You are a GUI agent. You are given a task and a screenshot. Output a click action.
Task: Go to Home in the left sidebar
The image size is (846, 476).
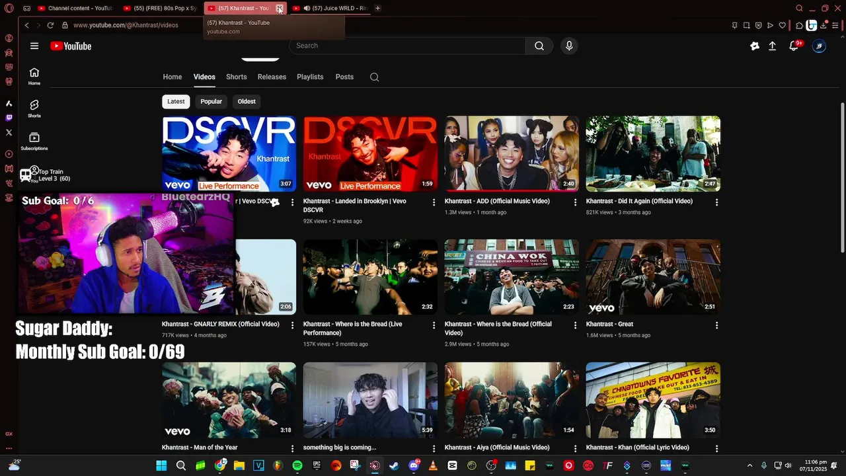coord(34,76)
